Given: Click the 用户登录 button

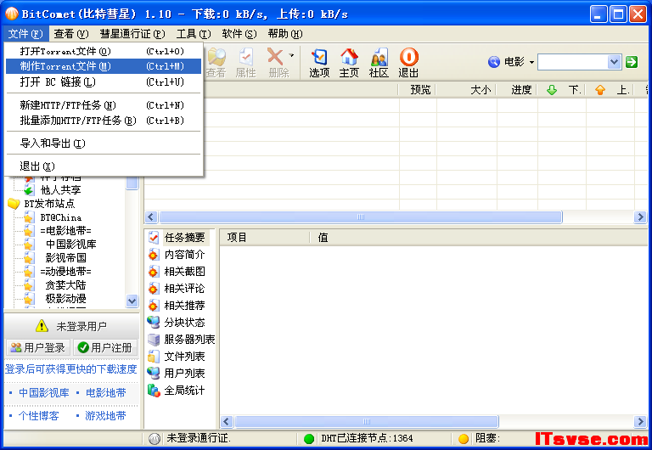Looking at the screenshot, I should coord(38,347).
